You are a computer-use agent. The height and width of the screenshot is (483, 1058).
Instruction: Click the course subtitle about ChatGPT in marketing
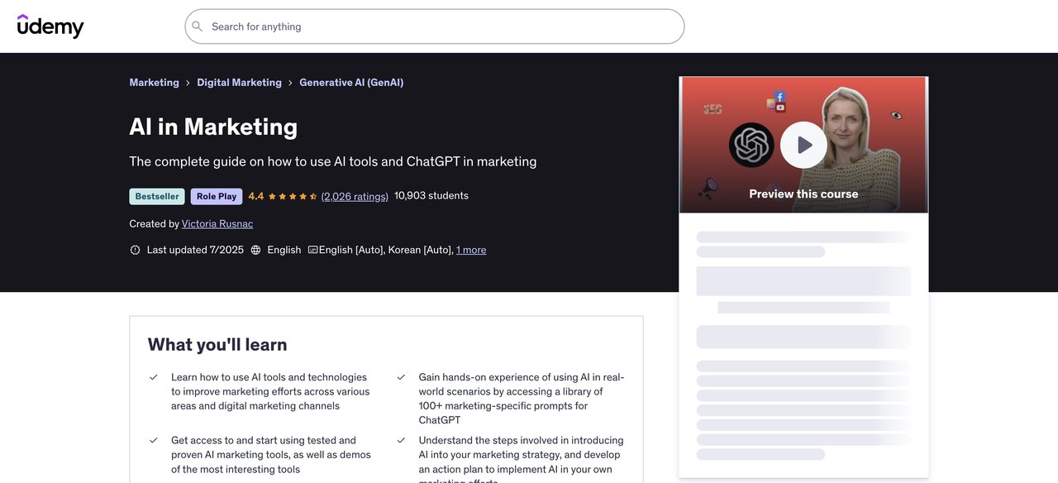point(333,161)
